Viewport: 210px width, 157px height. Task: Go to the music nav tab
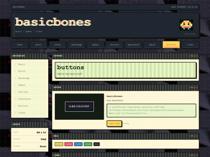(38, 45)
